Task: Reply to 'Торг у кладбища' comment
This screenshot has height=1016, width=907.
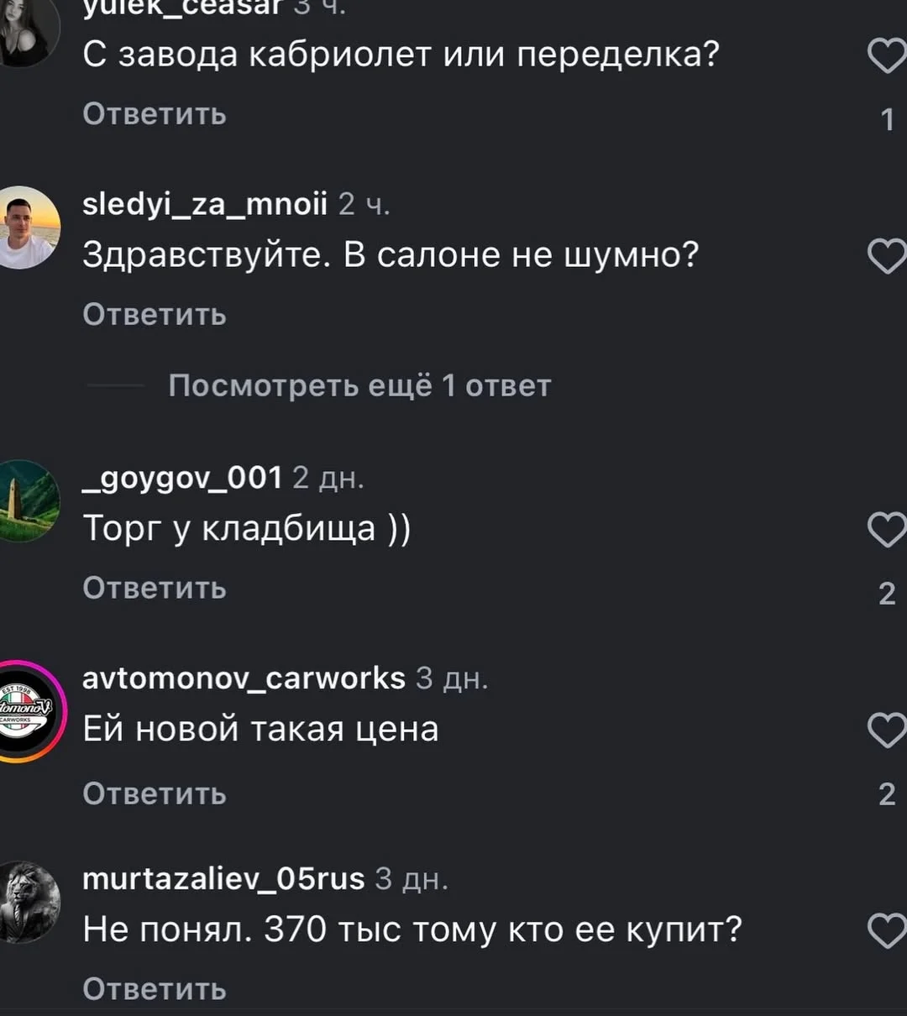Action: pos(155,588)
